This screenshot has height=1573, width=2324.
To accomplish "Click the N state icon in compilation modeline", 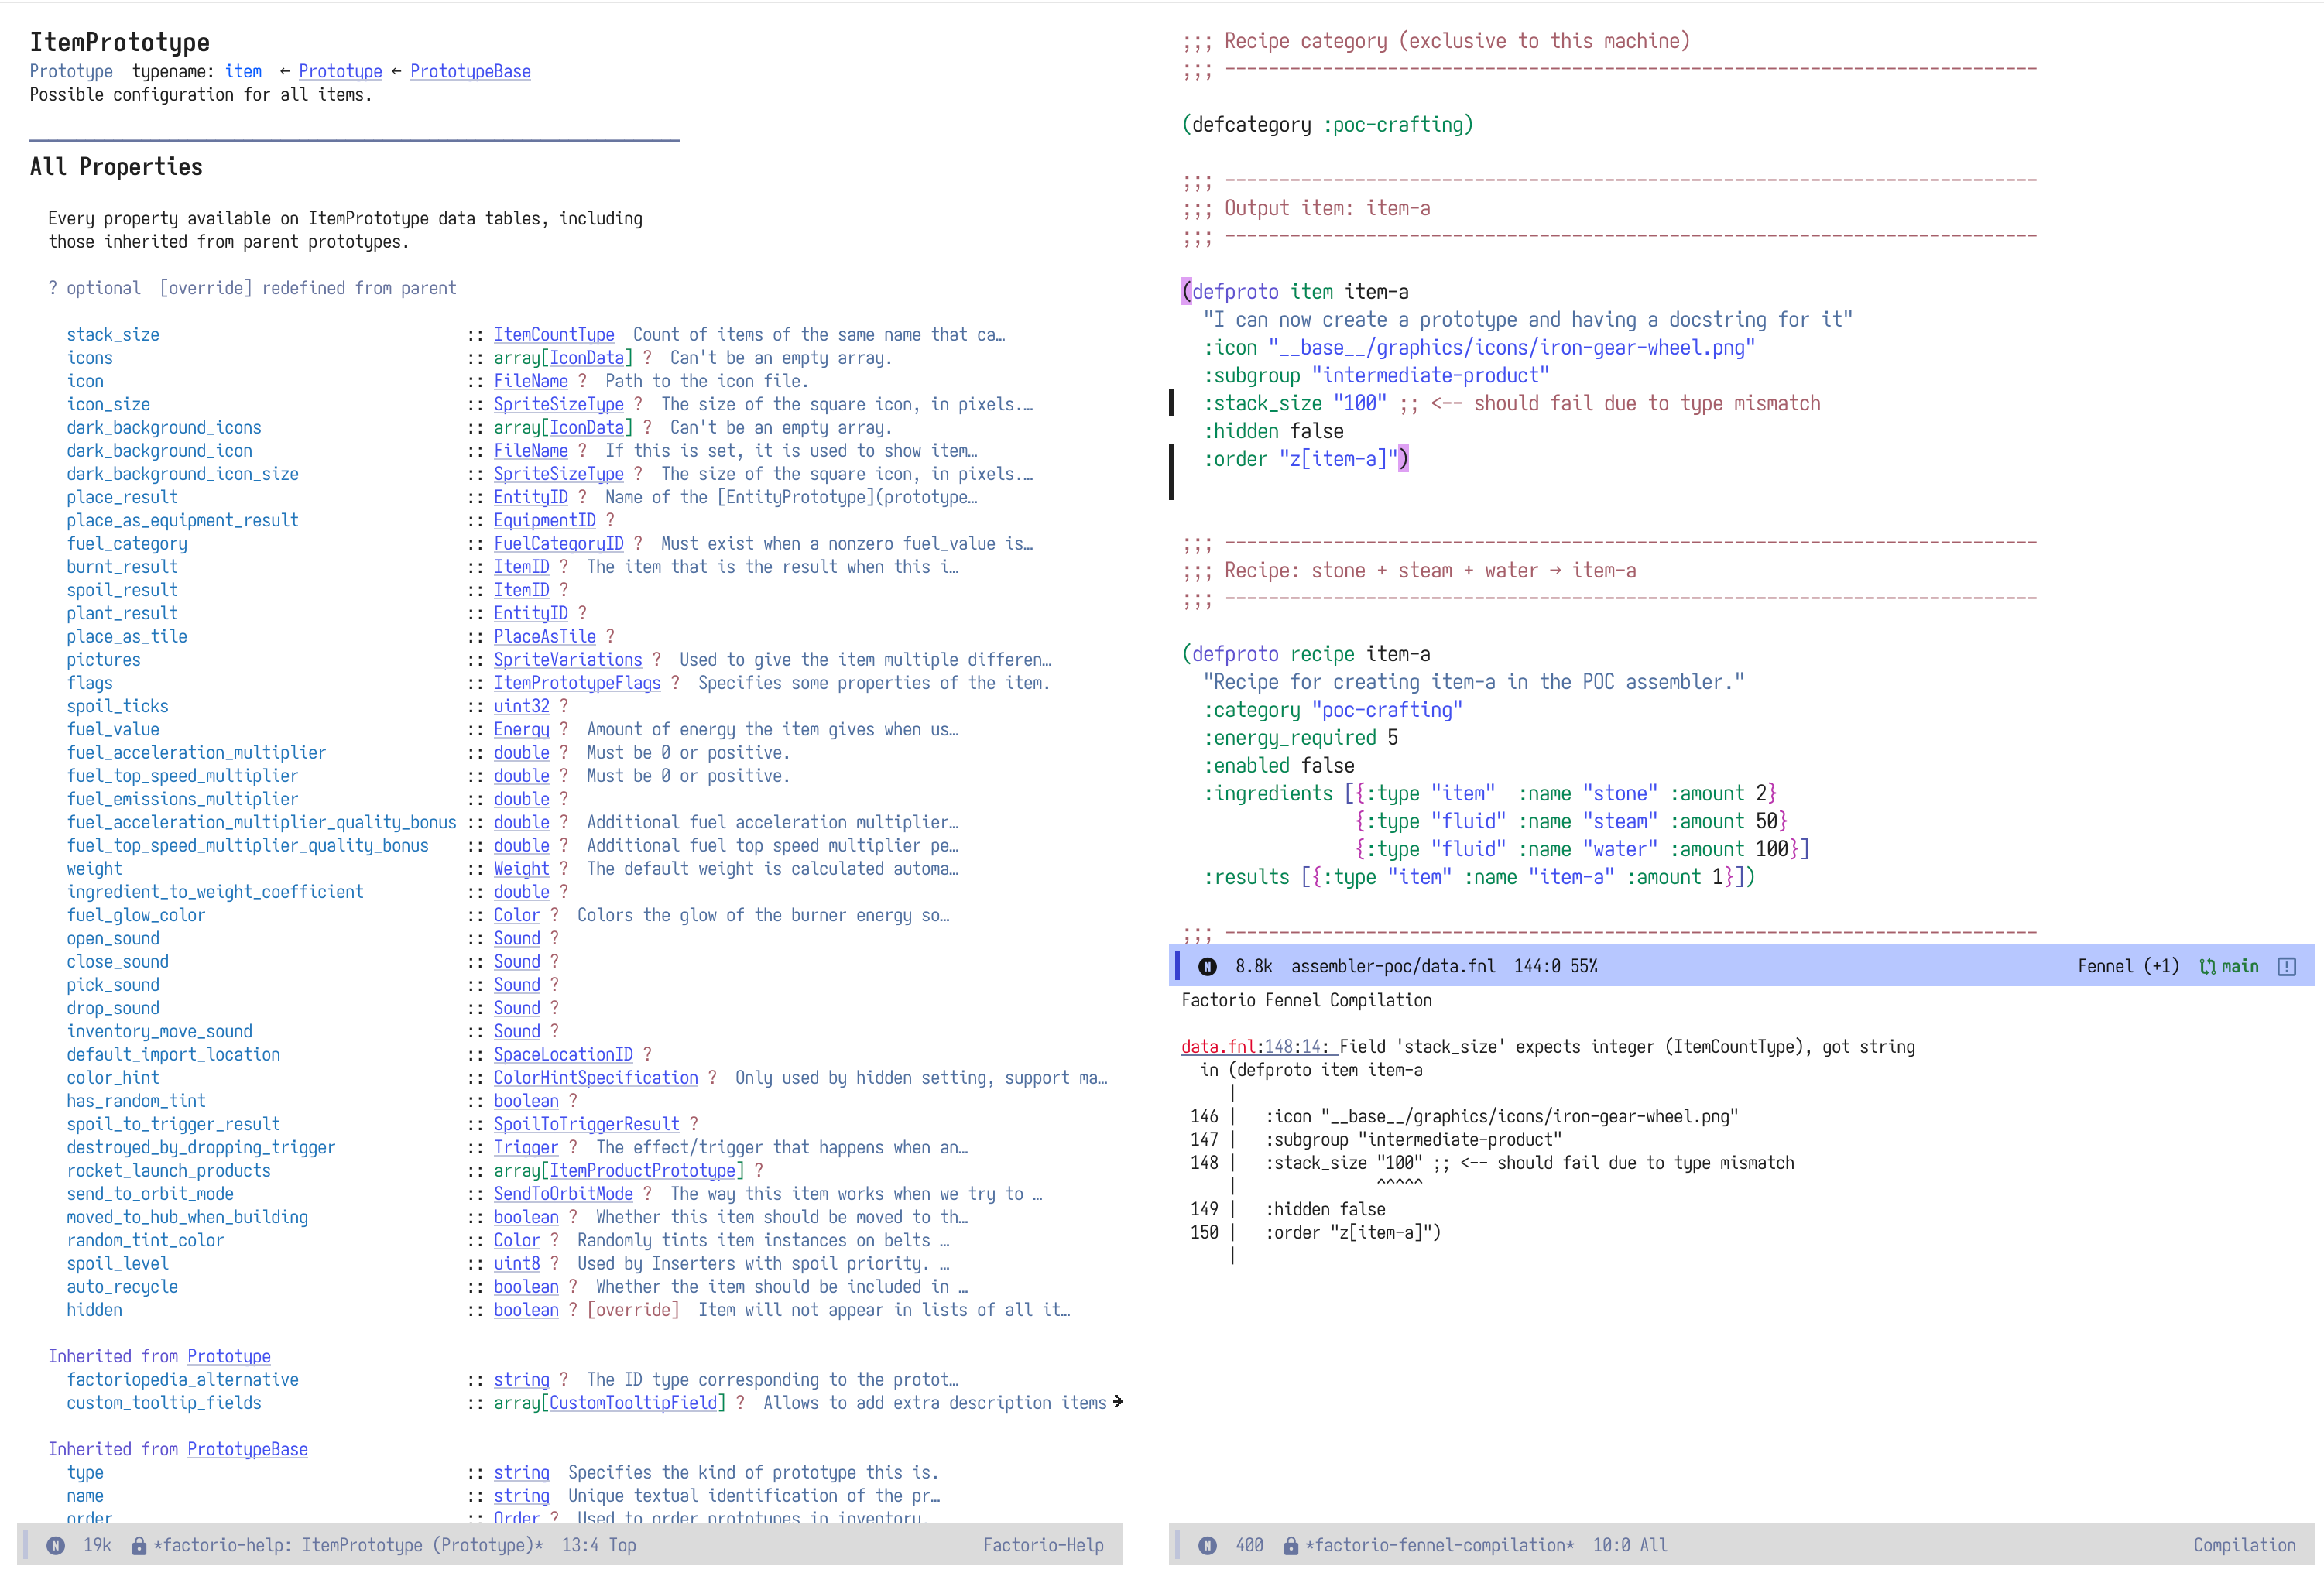I will (x=1207, y=1545).
